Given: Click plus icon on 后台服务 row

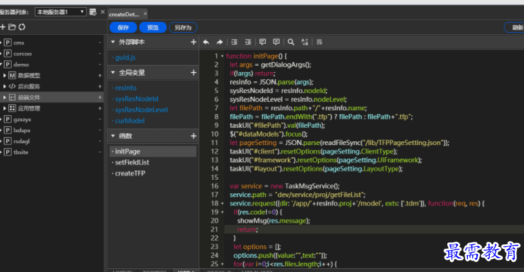Looking at the screenshot, I should 99,86.
